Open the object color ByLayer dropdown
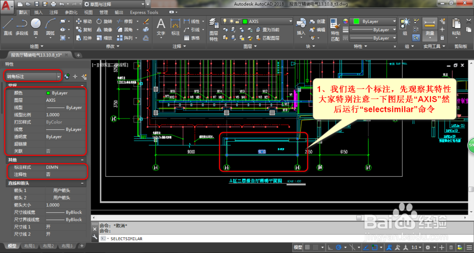474x253 pixels. click(x=373, y=21)
